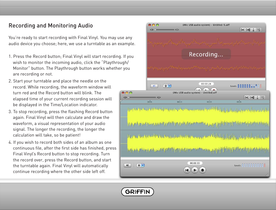Click the zoom-in icon in the Untitled-5.aiff window
The image size is (276, 210).
click(177, 30)
